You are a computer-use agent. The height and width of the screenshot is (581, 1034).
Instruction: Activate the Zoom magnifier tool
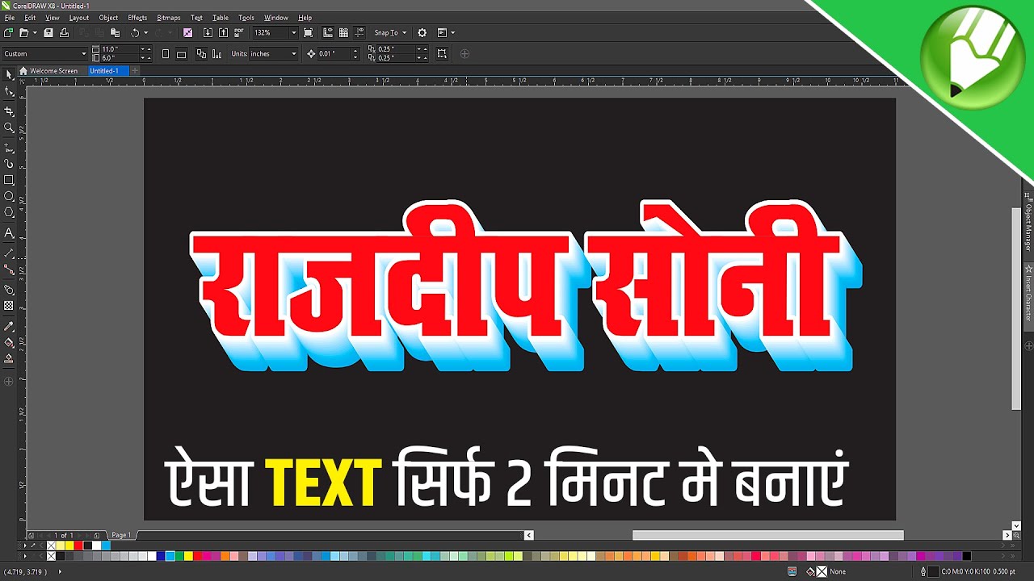click(9, 127)
